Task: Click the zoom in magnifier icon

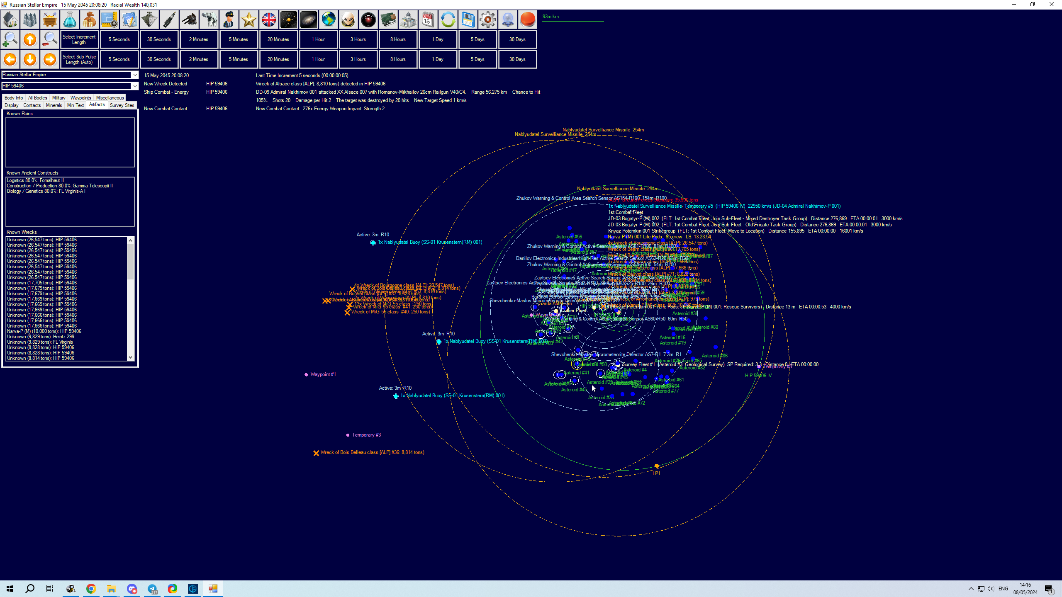Action: 10,39
